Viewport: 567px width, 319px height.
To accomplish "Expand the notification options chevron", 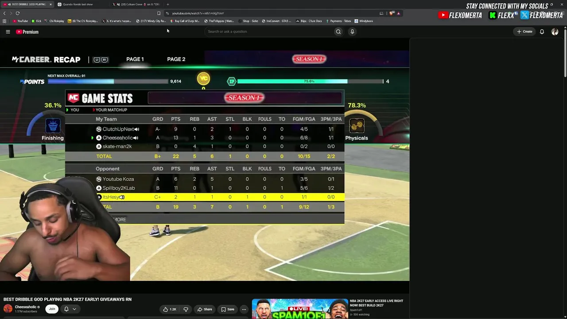I will click(74, 309).
